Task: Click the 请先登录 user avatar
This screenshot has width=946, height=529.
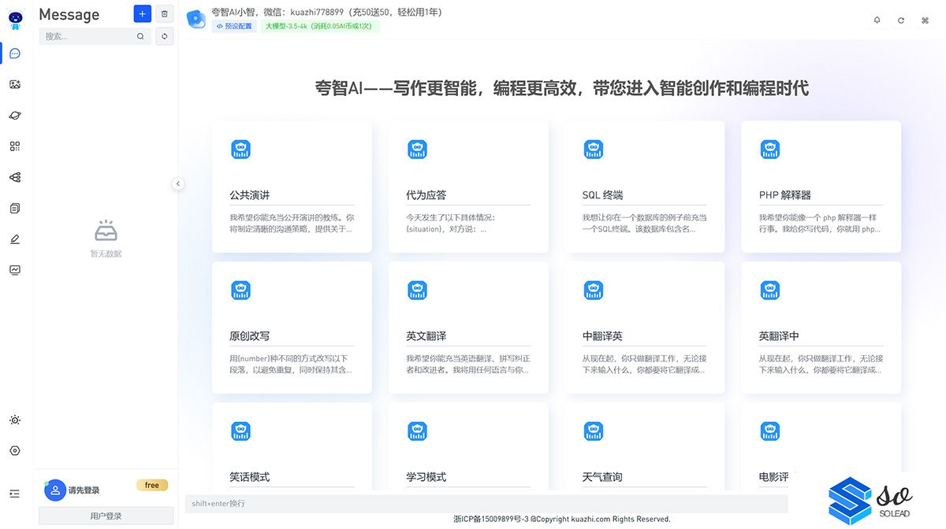Action: pyautogui.click(x=54, y=490)
